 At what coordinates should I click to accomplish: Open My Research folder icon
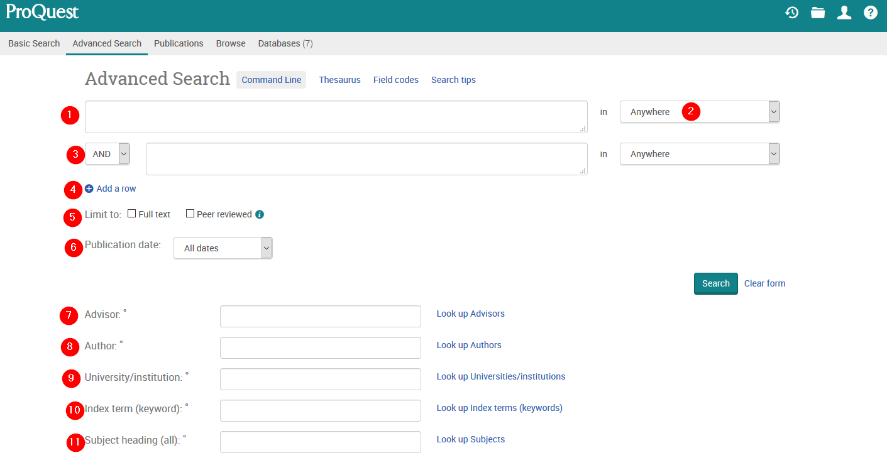pos(818,13)
